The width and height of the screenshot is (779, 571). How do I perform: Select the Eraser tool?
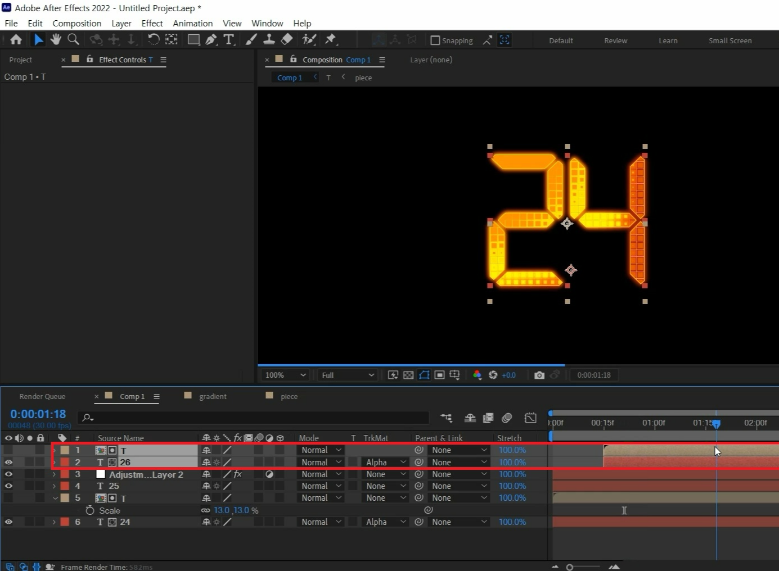point(287,39)
